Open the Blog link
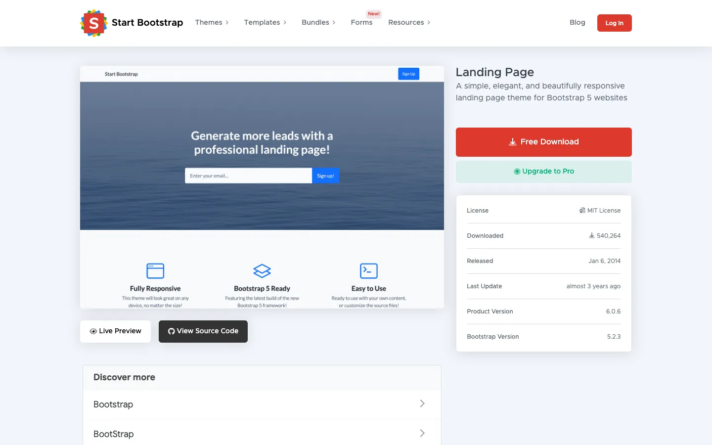Screen dimensions: 712x445 pos(577,23)
